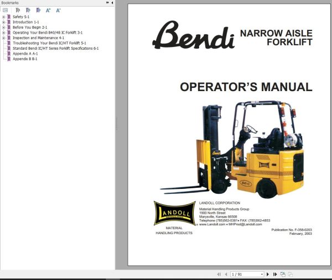Click the bookmark icon beside Troubleshooting entry
The image size is (332, 280).
tap(9, 43)
